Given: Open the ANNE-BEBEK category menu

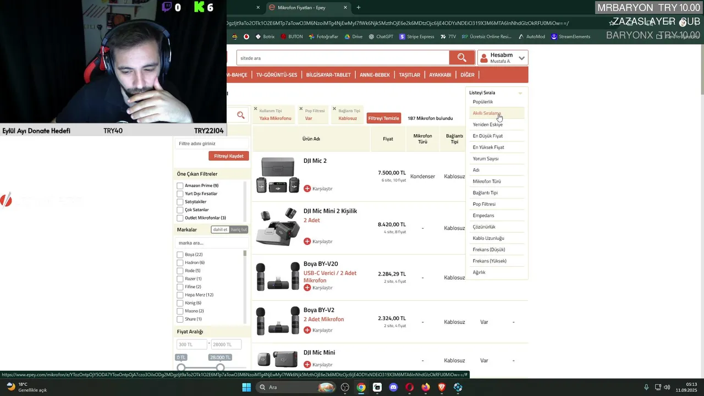Looking at the screenshot, I should [x=375, y=75].
